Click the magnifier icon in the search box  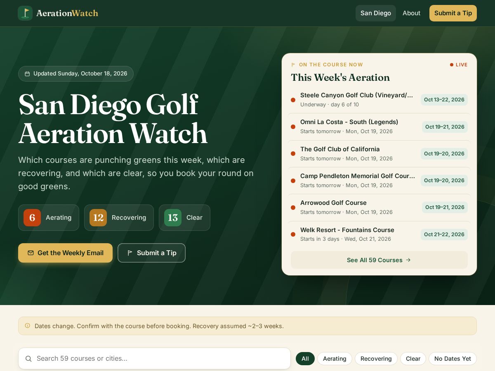(x=28, y=359)
